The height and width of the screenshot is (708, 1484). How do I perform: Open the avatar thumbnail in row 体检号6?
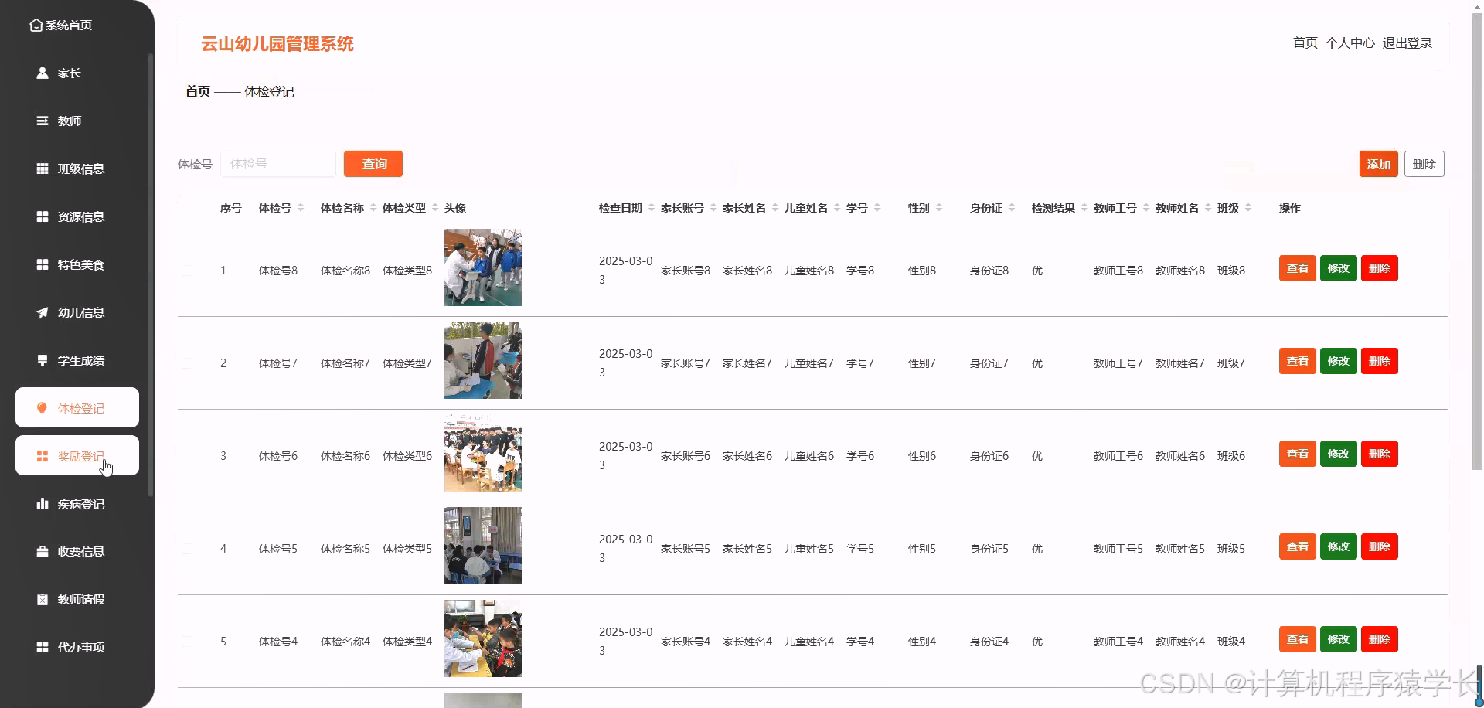tap(483, 453)
